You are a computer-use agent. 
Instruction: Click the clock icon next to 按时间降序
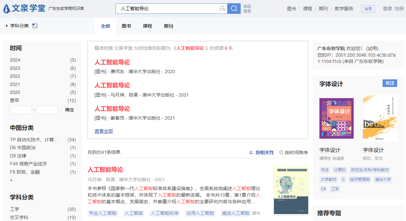(281, 152)
